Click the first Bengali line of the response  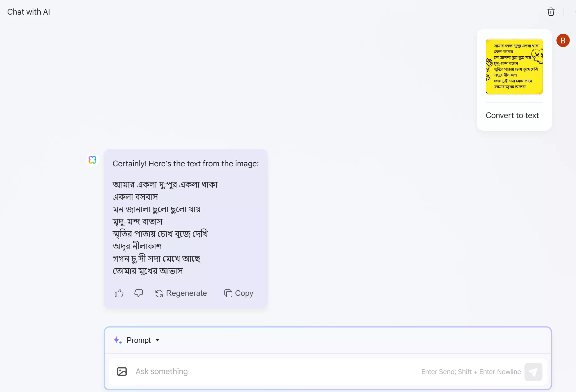165,185
